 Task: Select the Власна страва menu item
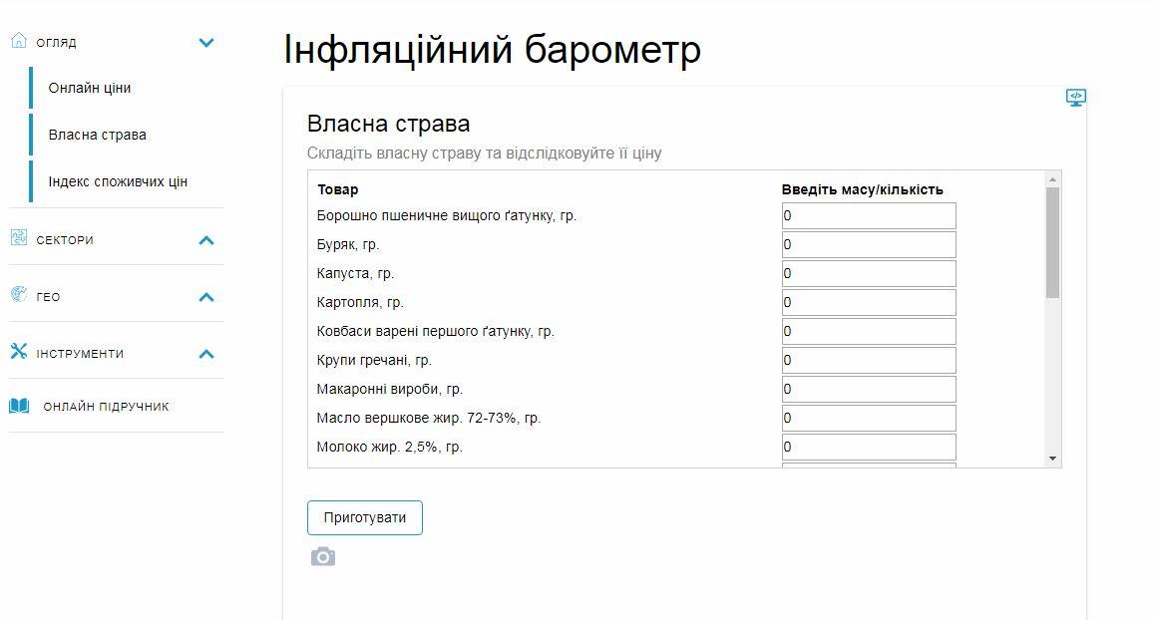tap(97, 135)
